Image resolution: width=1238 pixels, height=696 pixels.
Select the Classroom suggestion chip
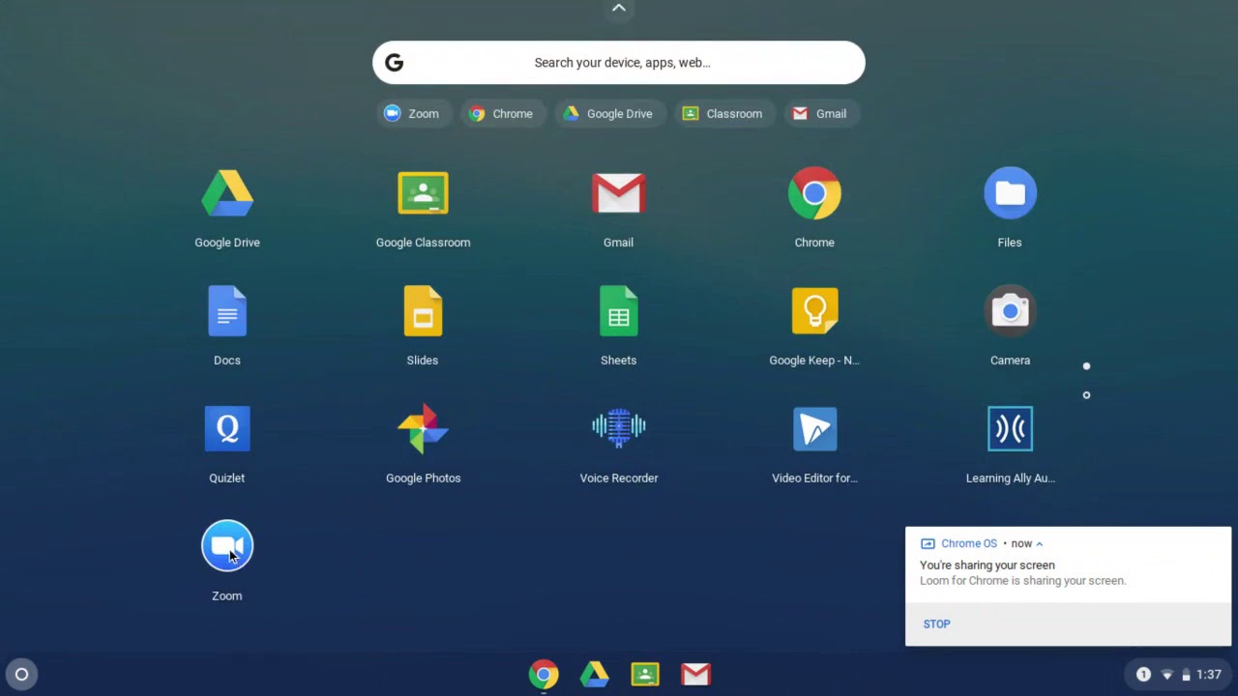(x=723, y=114)
